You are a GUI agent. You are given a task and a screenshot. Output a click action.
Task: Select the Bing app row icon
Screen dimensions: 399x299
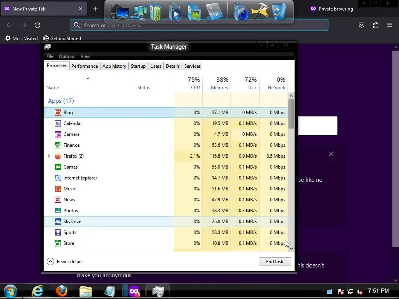58,113
